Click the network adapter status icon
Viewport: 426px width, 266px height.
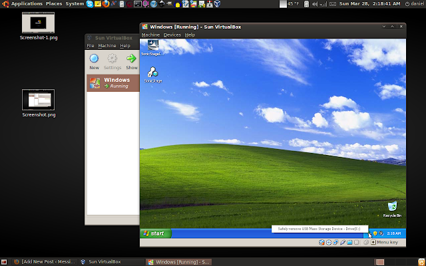coord(335,242)
